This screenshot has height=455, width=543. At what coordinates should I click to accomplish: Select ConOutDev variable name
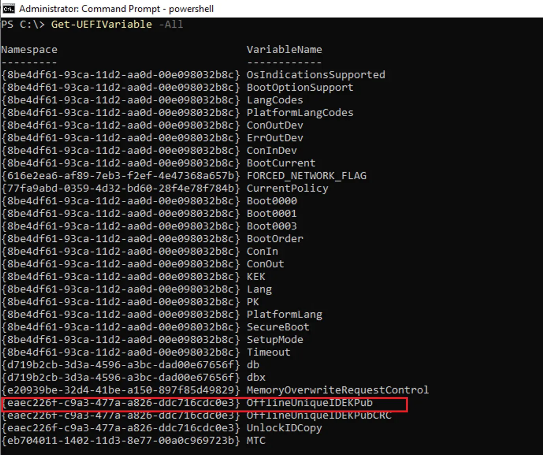tap(275, 125)
